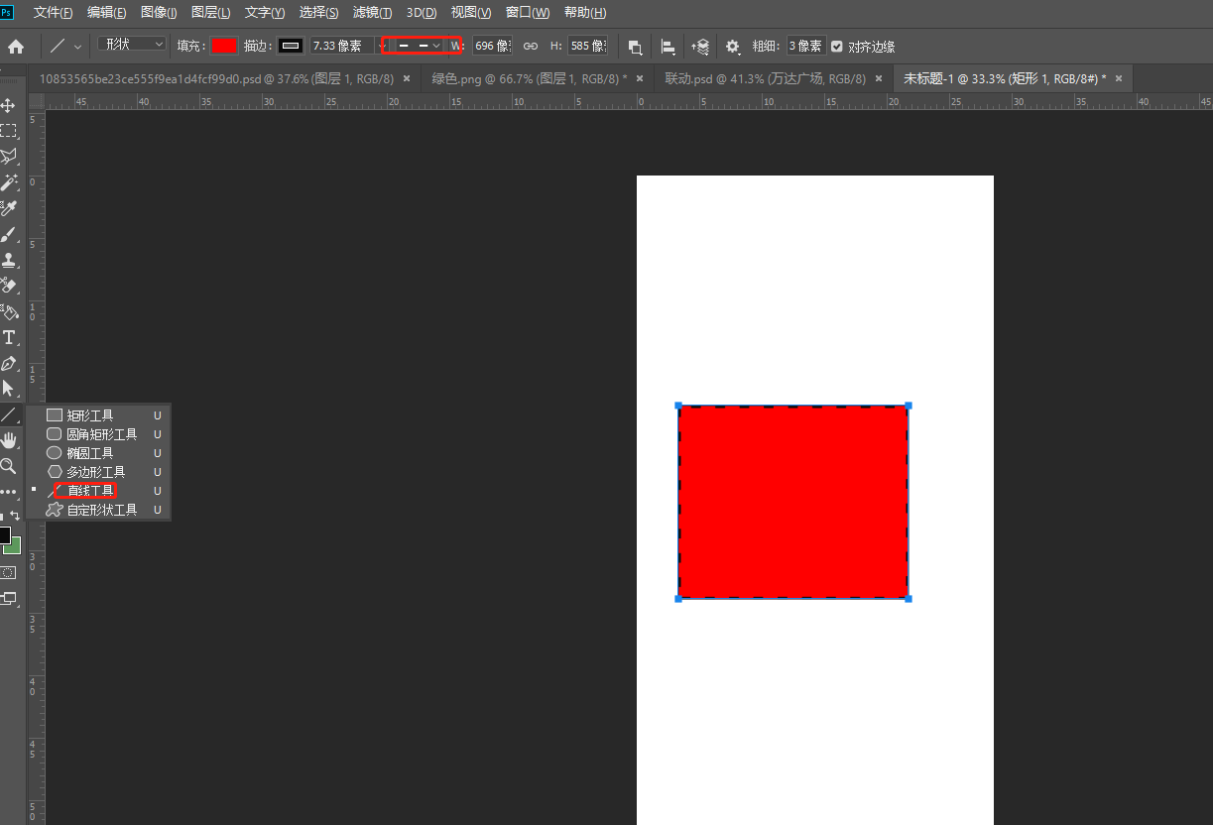
Task: Open the dashed stroke type dropdown
Action: tap(421, 46)
